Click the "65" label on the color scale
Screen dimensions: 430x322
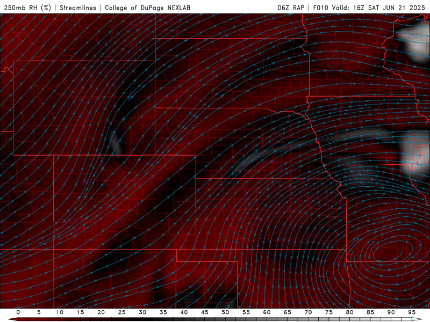(x=288, y=312)
